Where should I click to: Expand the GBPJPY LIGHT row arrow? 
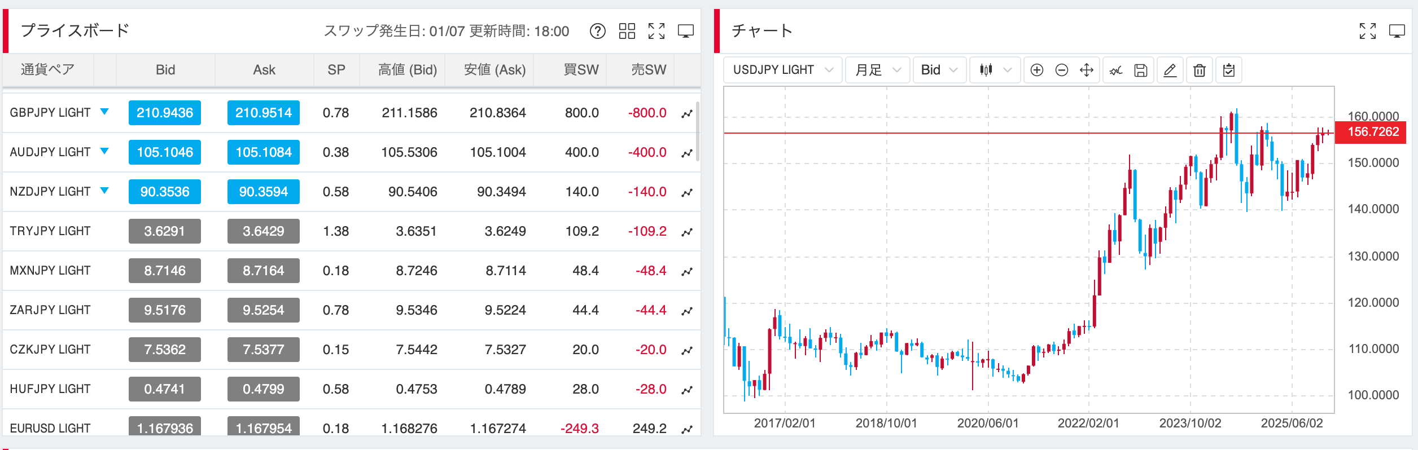[x=104, y=112]
